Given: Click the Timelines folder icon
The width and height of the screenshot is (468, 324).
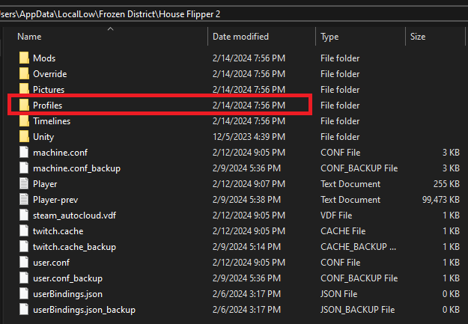Looking at the screenshot, I should [x=23, y=121].
